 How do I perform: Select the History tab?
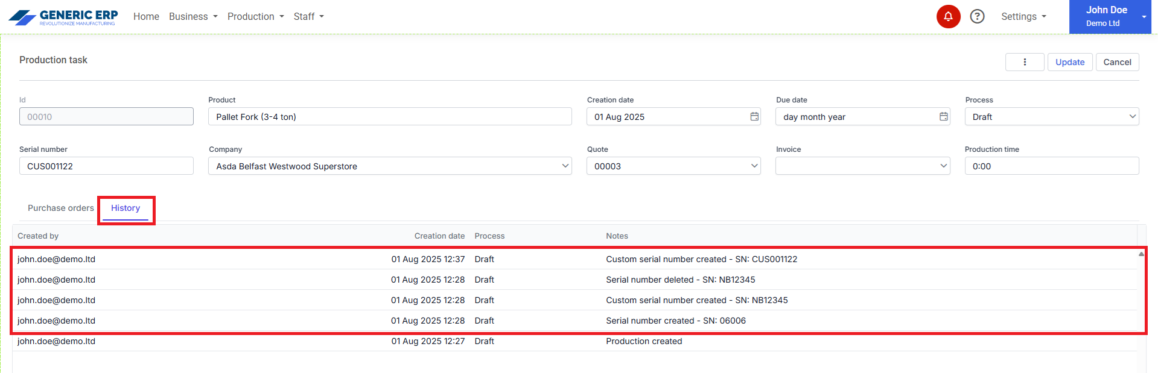tap(126, 208)
